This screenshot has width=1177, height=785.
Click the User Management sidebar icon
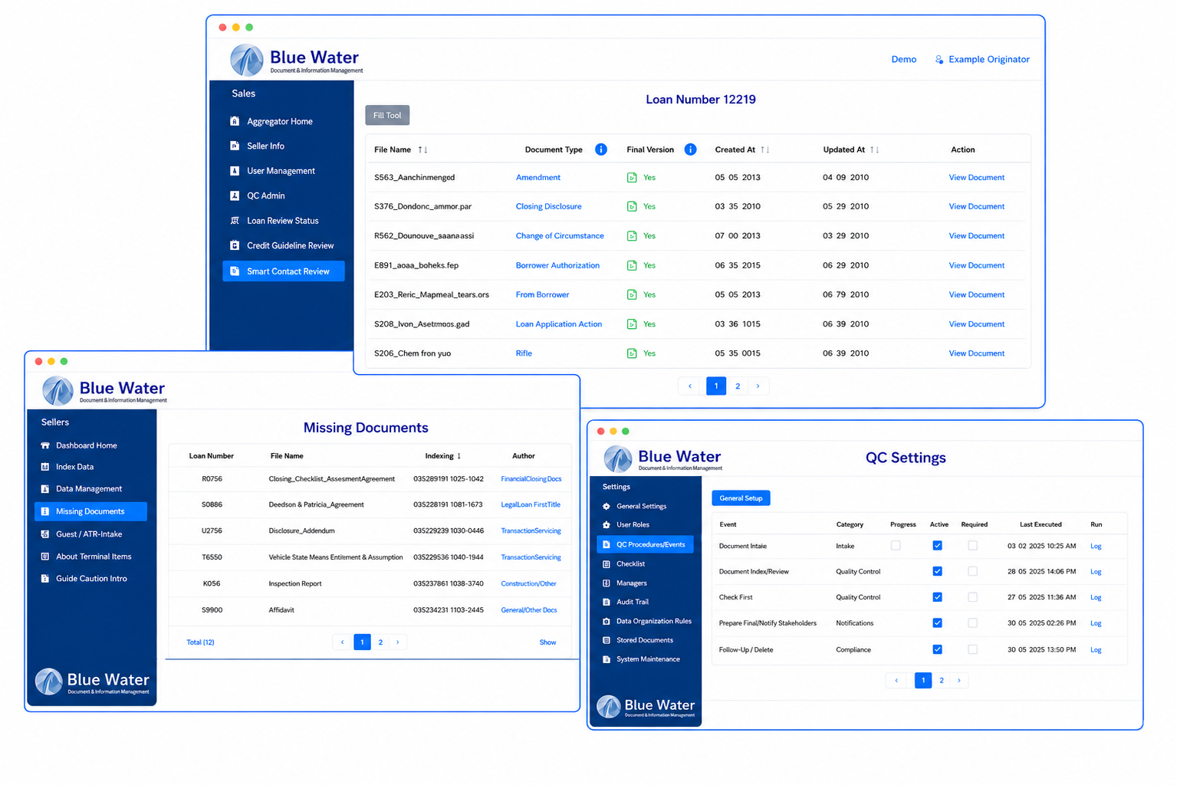click(235, 171)
